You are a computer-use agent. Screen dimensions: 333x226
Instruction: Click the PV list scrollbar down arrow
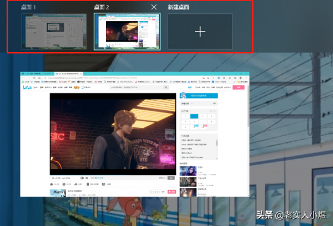coord(217,158)
